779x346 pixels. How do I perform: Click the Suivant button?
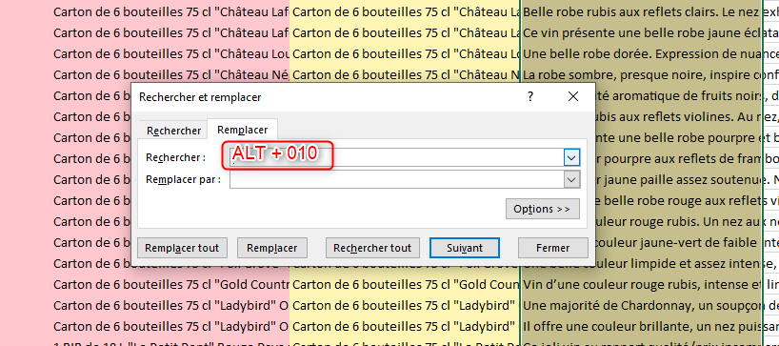point(465,248)
